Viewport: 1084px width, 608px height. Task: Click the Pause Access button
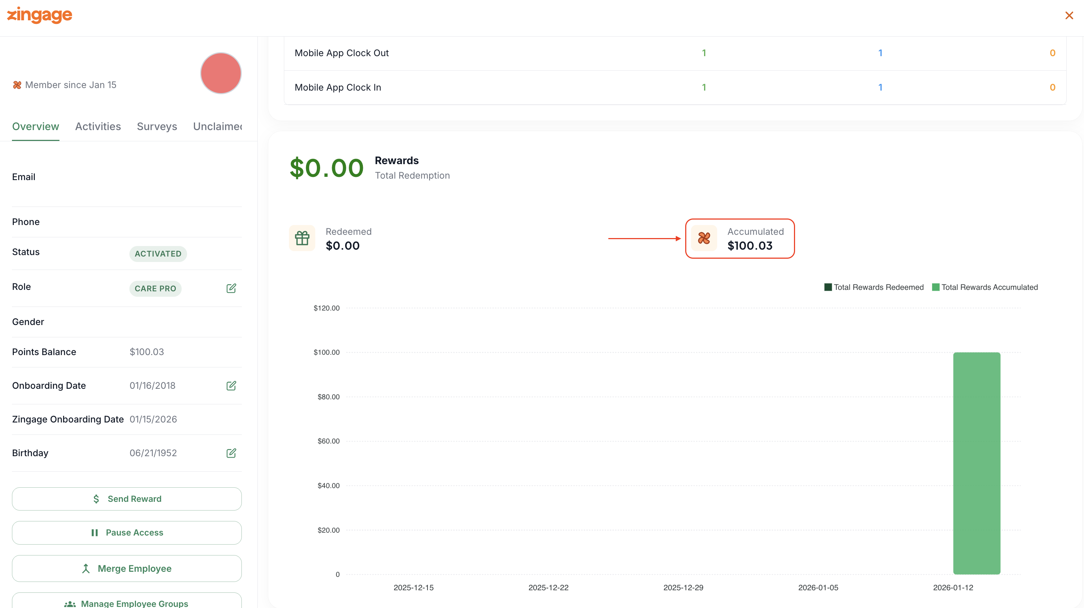click(x=127, y=532)
